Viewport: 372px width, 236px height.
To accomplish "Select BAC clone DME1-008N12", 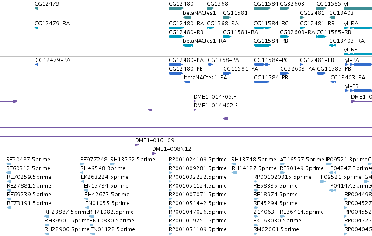I will (171, 149).
